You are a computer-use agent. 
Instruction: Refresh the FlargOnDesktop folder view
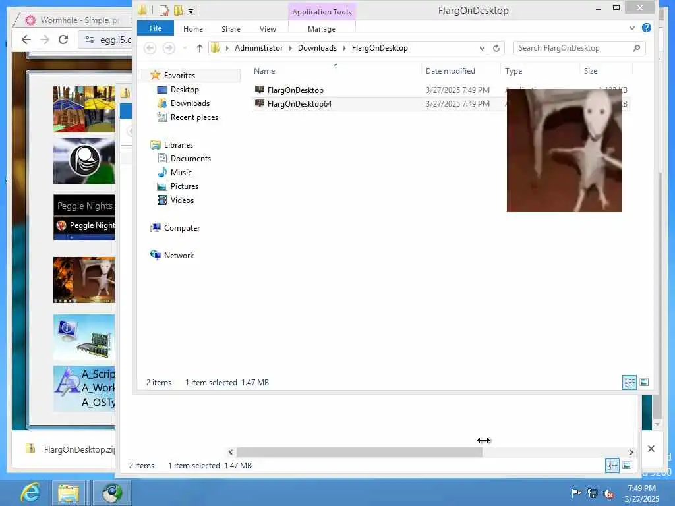pos(496,48)
